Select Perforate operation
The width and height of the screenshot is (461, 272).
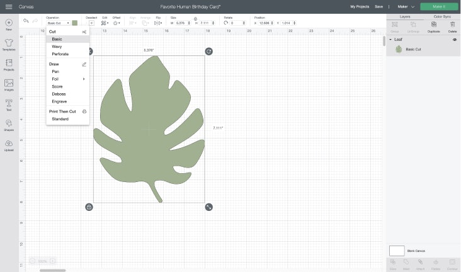(x=60, y=54)
